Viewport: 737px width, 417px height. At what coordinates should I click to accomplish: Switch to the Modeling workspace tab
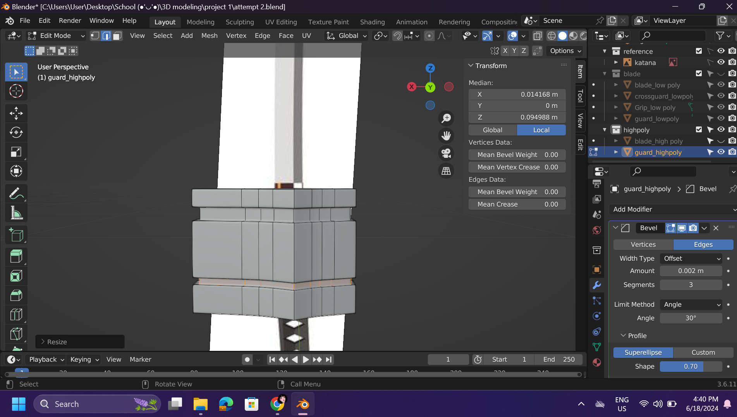pos(200,22)
